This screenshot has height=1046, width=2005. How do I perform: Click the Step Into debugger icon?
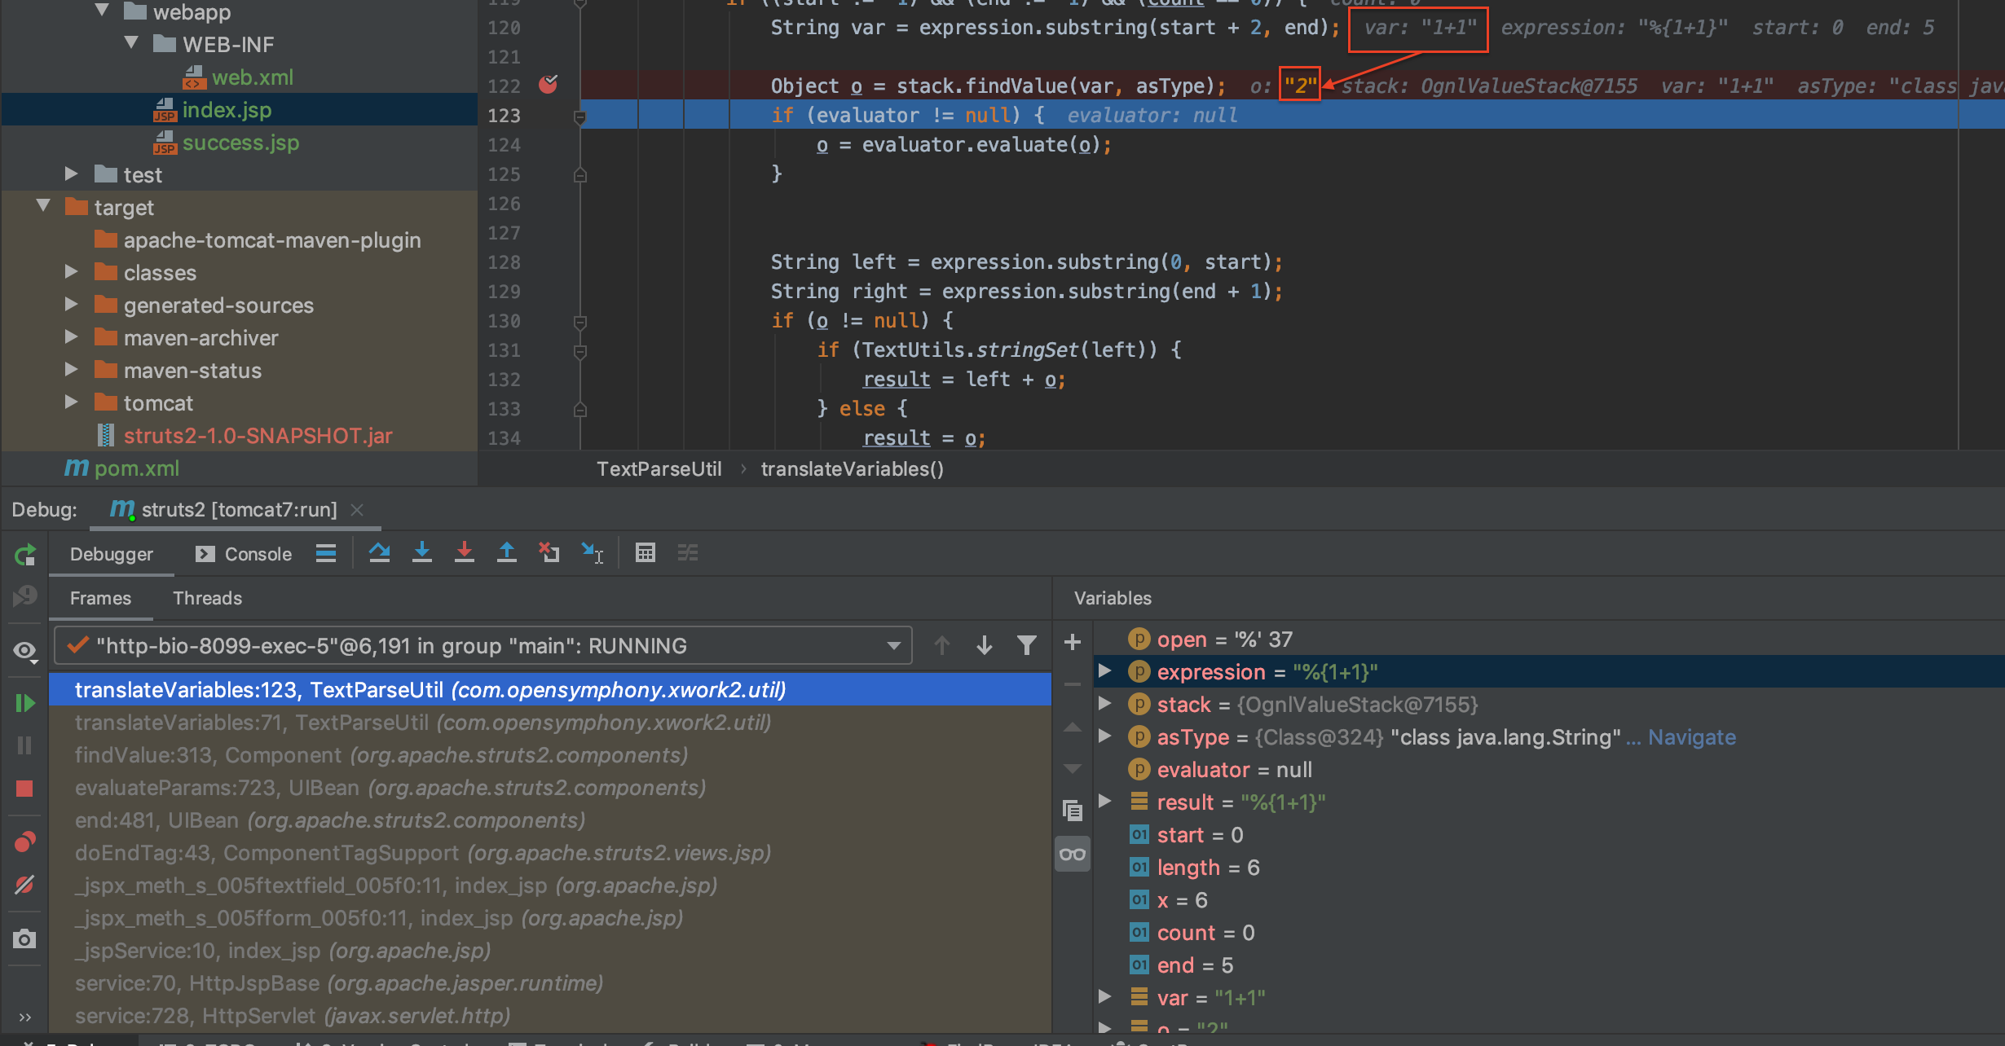[x=421, y=553]
